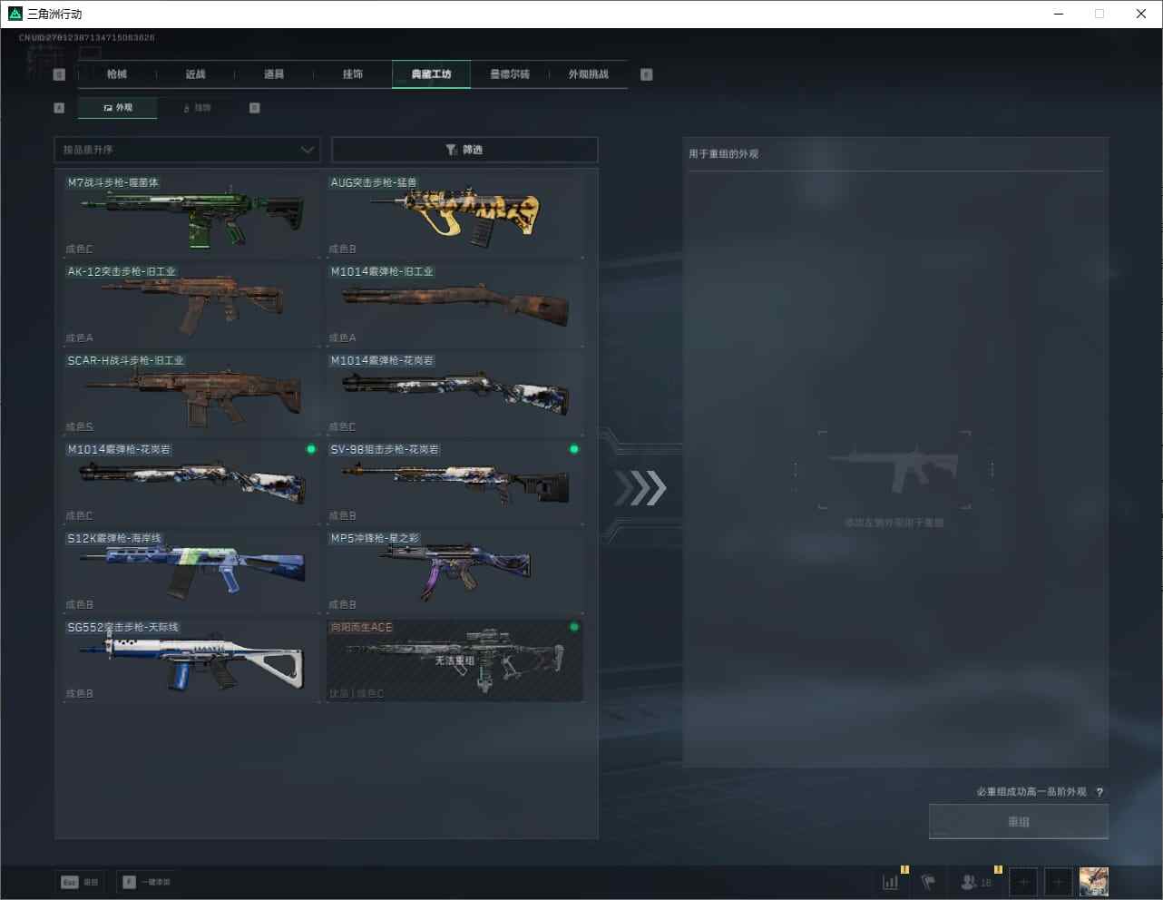Screen dimensions: 1163x900
Task: Open the bar chart stats icon
Action: click(891, 882)
